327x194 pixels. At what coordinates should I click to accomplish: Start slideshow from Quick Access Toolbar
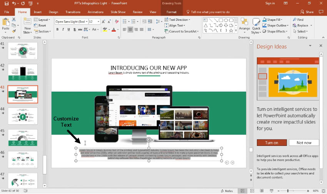(x=30, y=3)
